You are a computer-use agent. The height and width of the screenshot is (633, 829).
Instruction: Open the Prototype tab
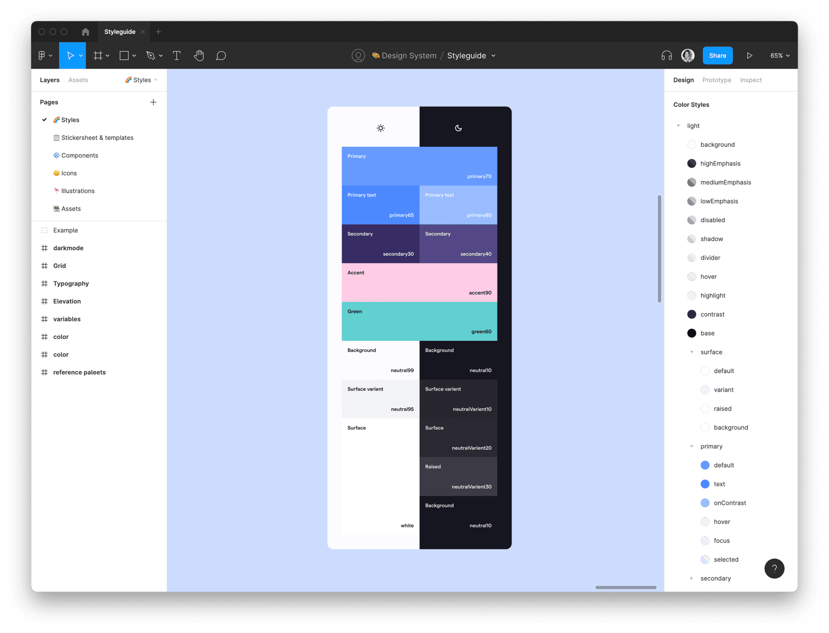pyautogui.click(x=716, y=80)
